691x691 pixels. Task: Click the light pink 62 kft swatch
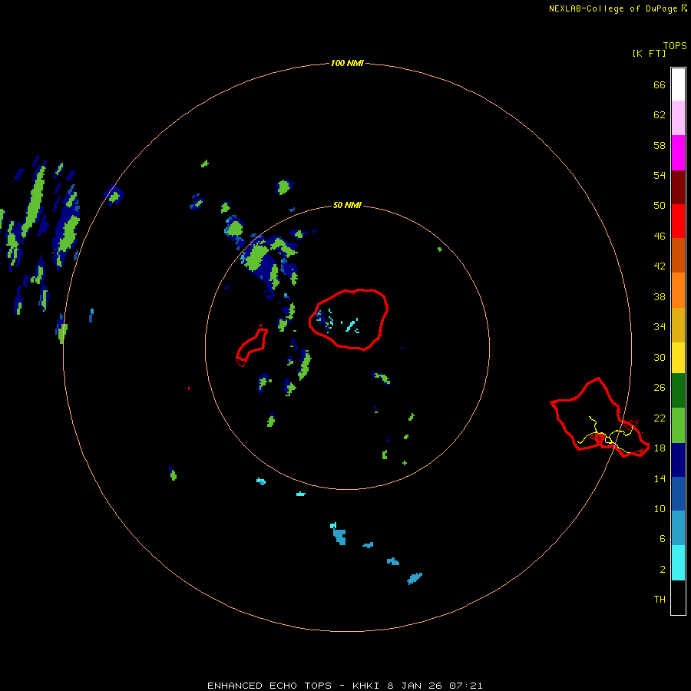(678, 117)
